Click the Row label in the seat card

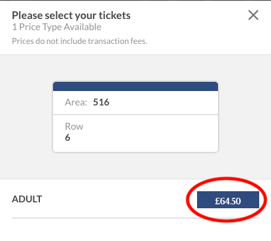click(74, 126)
